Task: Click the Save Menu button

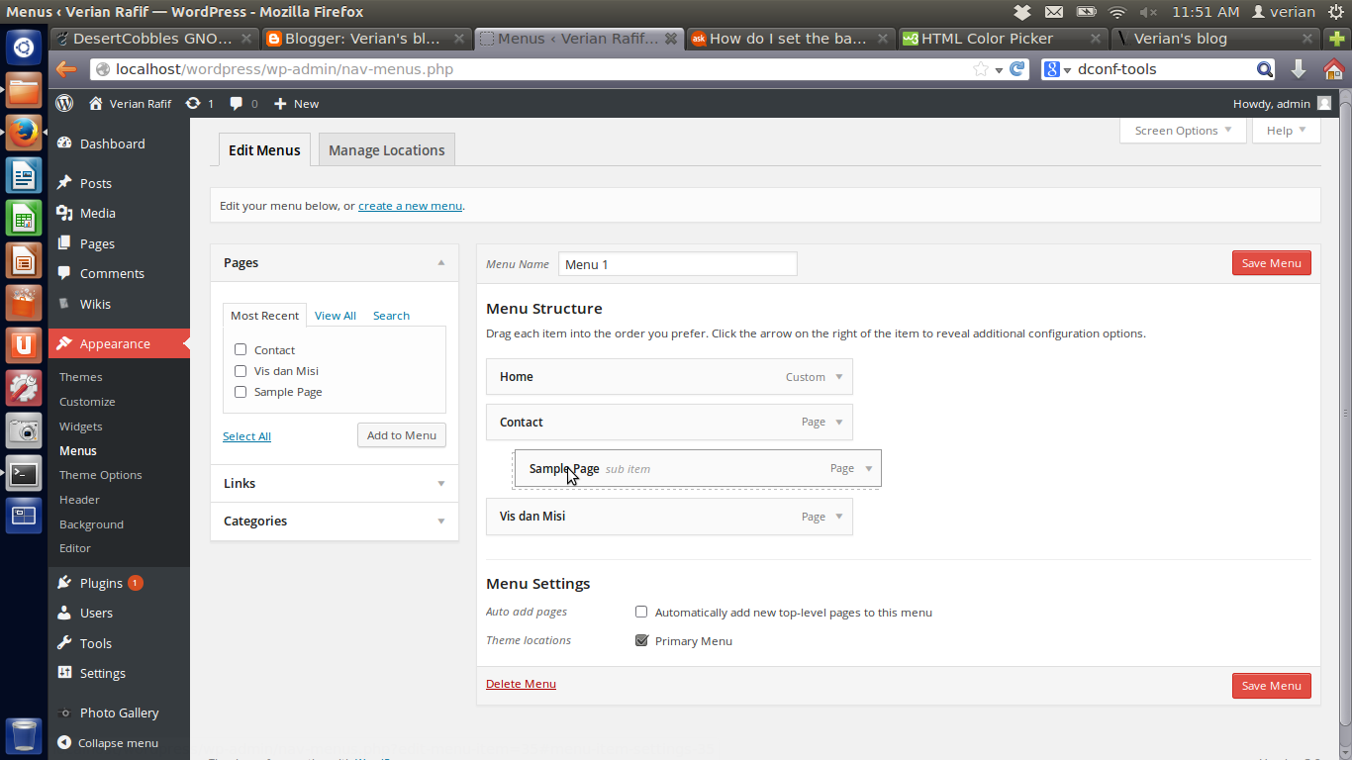Action: click(x=1271, y=262)
